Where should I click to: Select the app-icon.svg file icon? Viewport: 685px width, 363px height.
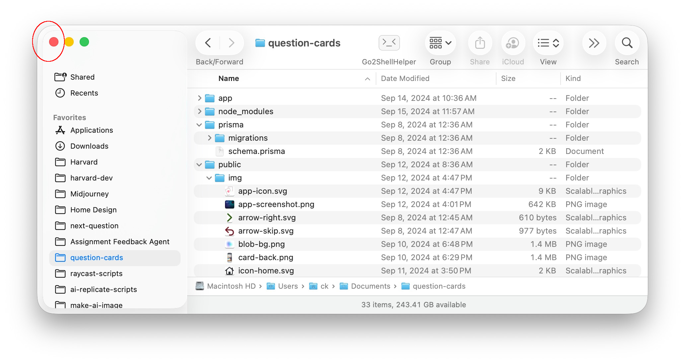coord(229,191)
